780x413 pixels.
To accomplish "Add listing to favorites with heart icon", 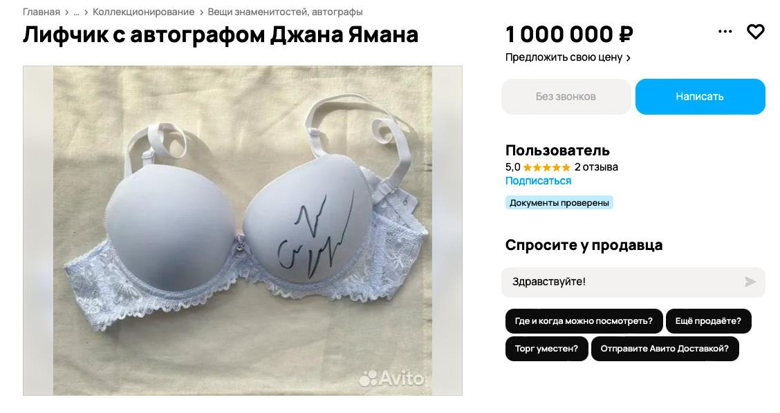I will (755, 32).
